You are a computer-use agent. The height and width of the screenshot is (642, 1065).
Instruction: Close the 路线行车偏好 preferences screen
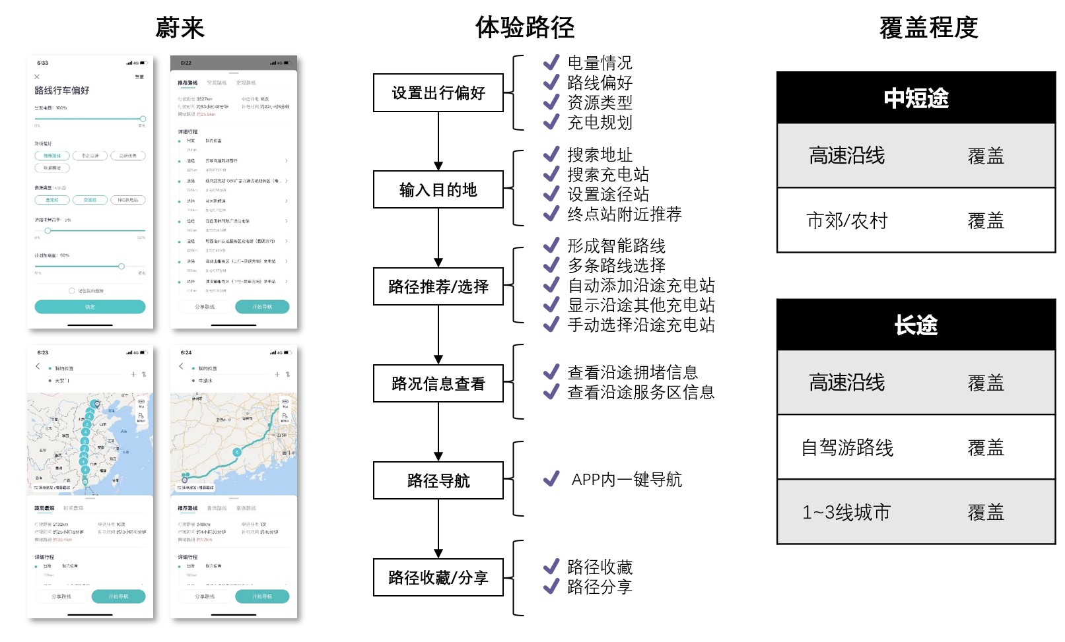[x=37, y=77]
